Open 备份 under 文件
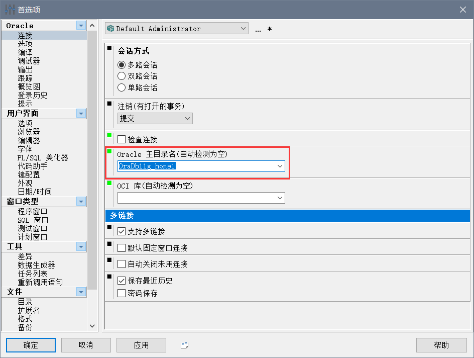 point(25,327)
